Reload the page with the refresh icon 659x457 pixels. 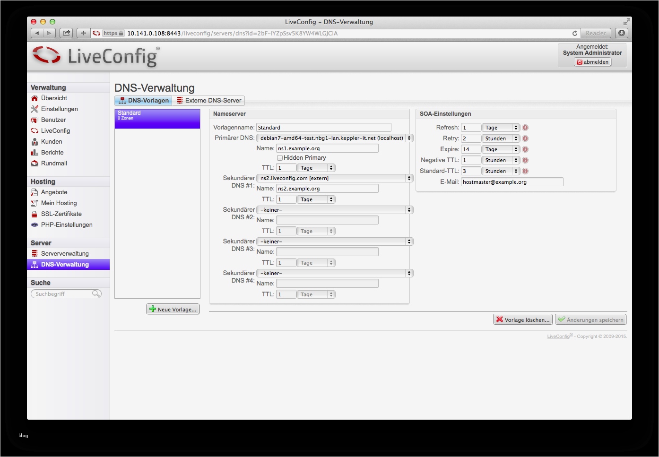pos(575,33)
